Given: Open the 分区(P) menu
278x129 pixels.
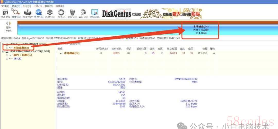Looking at the screenshot, I should (x=27, y=6).
